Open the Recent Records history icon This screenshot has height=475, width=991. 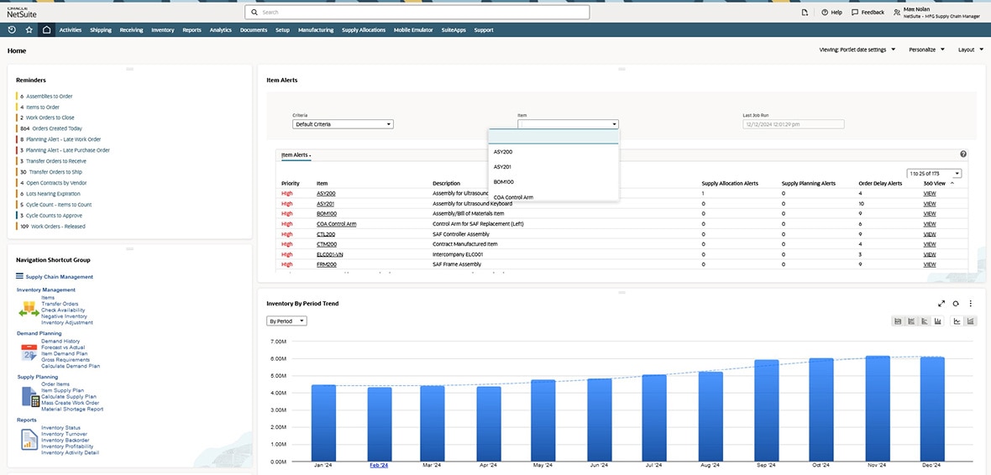click(x=12, y=29)
